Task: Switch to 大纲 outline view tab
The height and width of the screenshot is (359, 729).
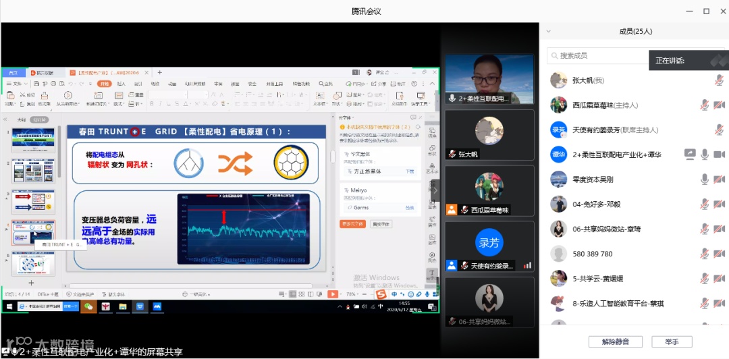Action: click(22, 119)
